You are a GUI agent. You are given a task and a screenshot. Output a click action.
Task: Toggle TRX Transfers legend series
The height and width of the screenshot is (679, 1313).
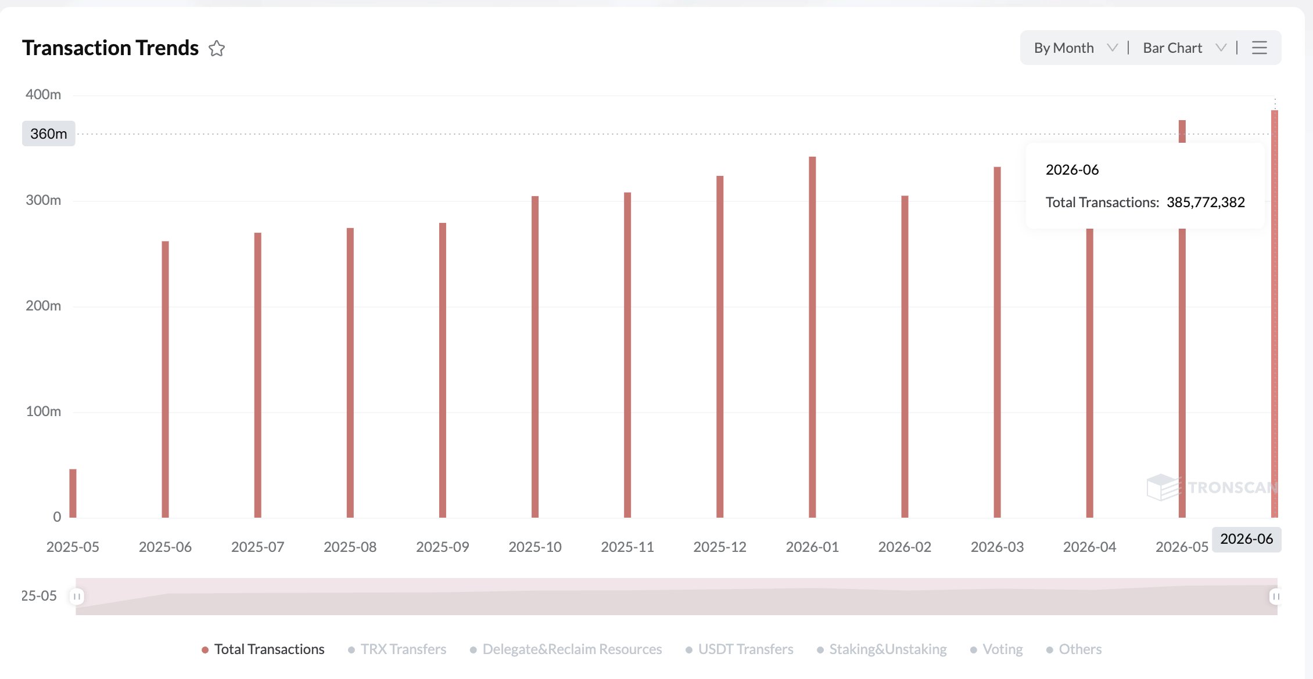pyautogui.click(x=397, y=649)
